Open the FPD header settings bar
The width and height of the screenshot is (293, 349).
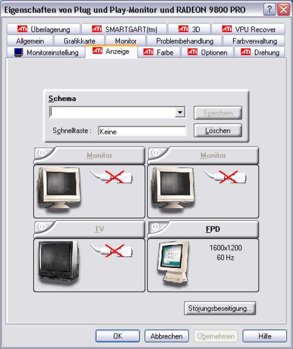click(203, 229)
